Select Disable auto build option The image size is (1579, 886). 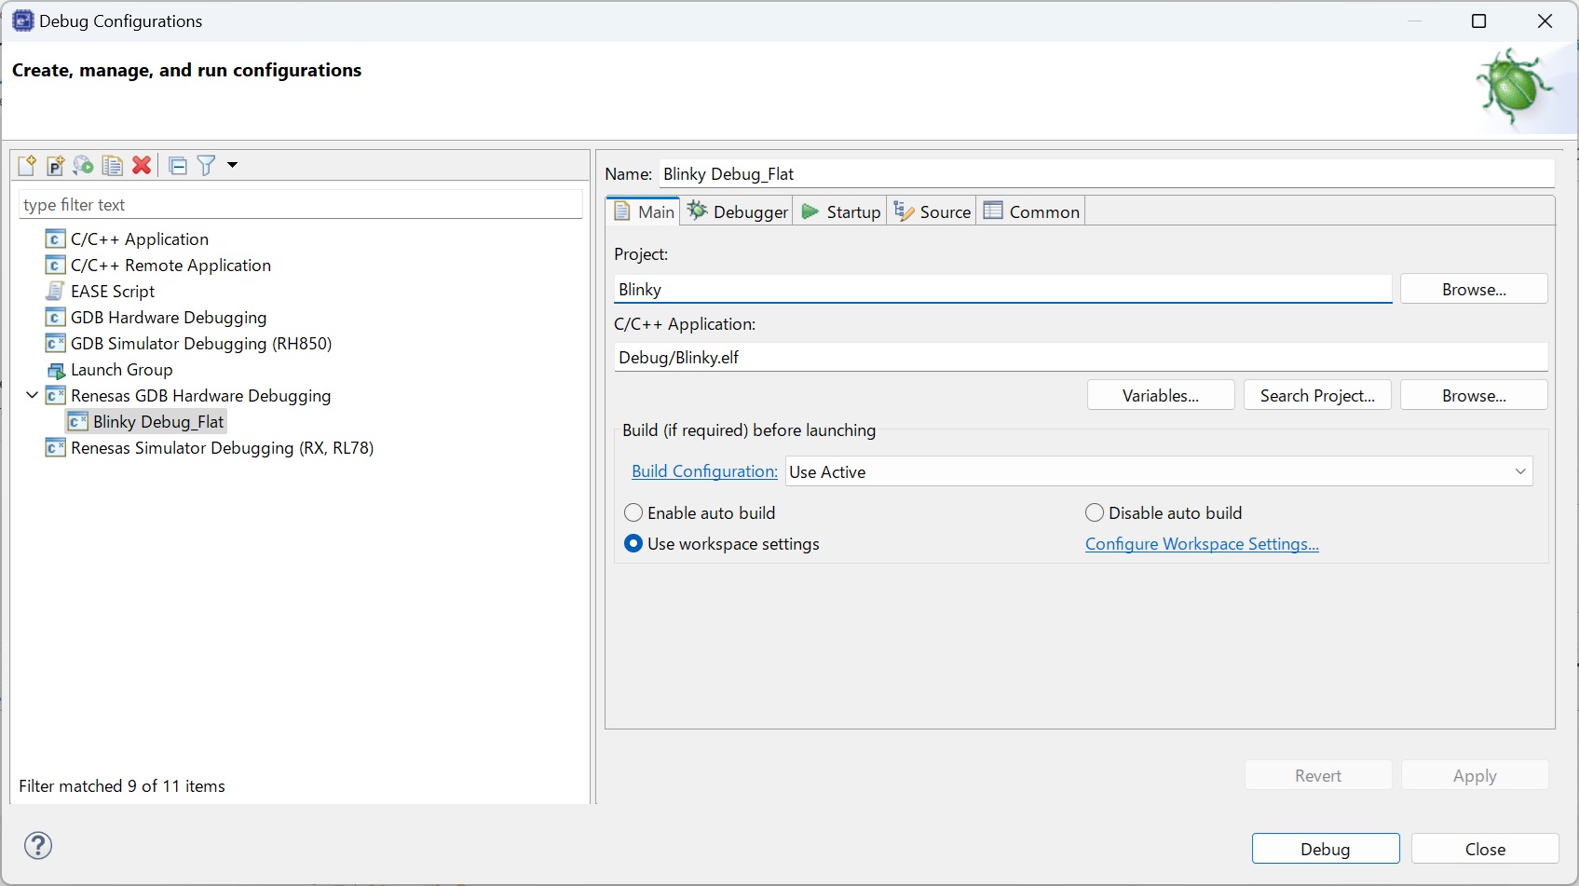(1164, 513)
